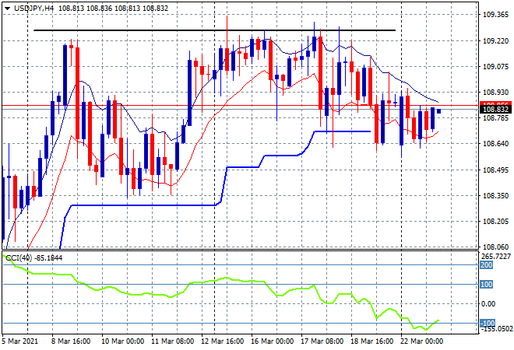
Task: Select the 12 Mar 16:00 time label
Action: [x=223, y=341]
